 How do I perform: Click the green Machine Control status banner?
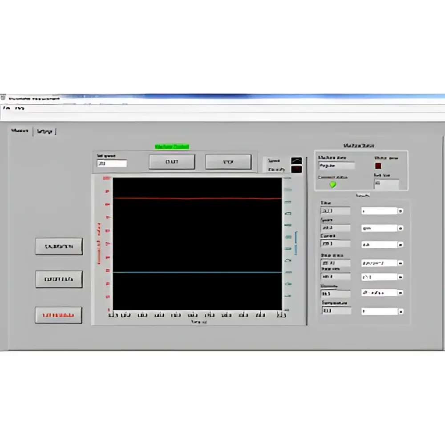point(172,146)
